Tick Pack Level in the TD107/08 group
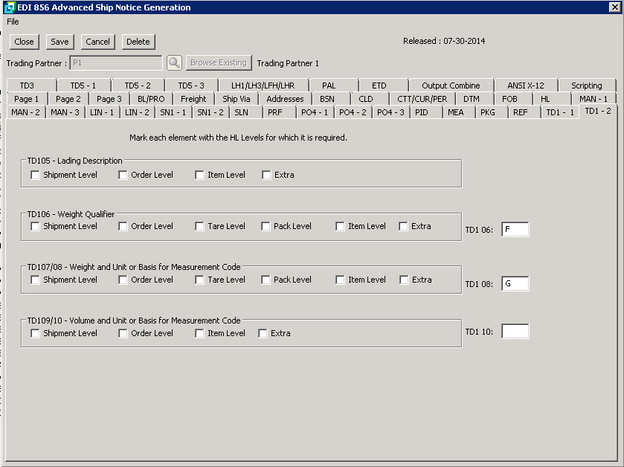 (x=266, y=280)
